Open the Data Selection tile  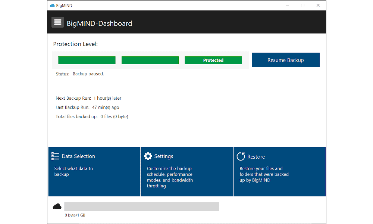pyautogui.click(x=94, y=172)
